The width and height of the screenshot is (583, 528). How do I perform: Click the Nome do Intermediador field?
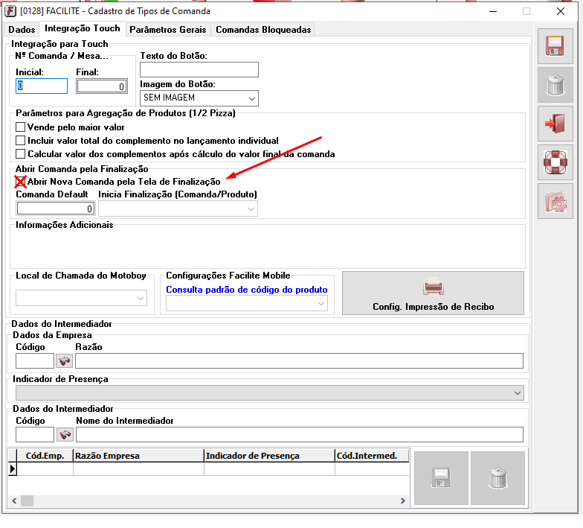[300, 435]
